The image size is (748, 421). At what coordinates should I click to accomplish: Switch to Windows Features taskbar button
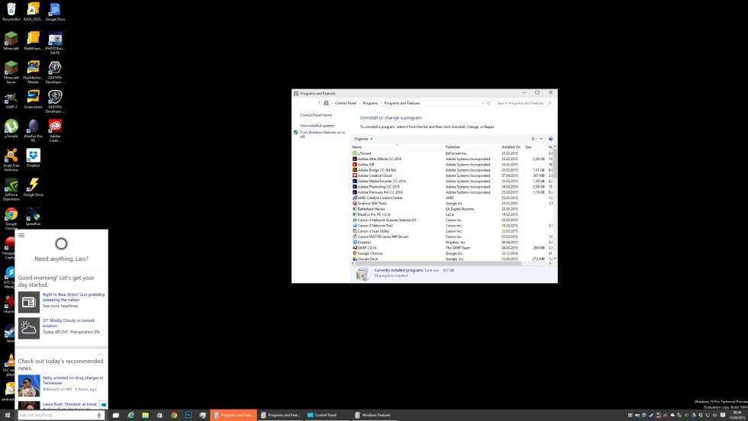376,415
